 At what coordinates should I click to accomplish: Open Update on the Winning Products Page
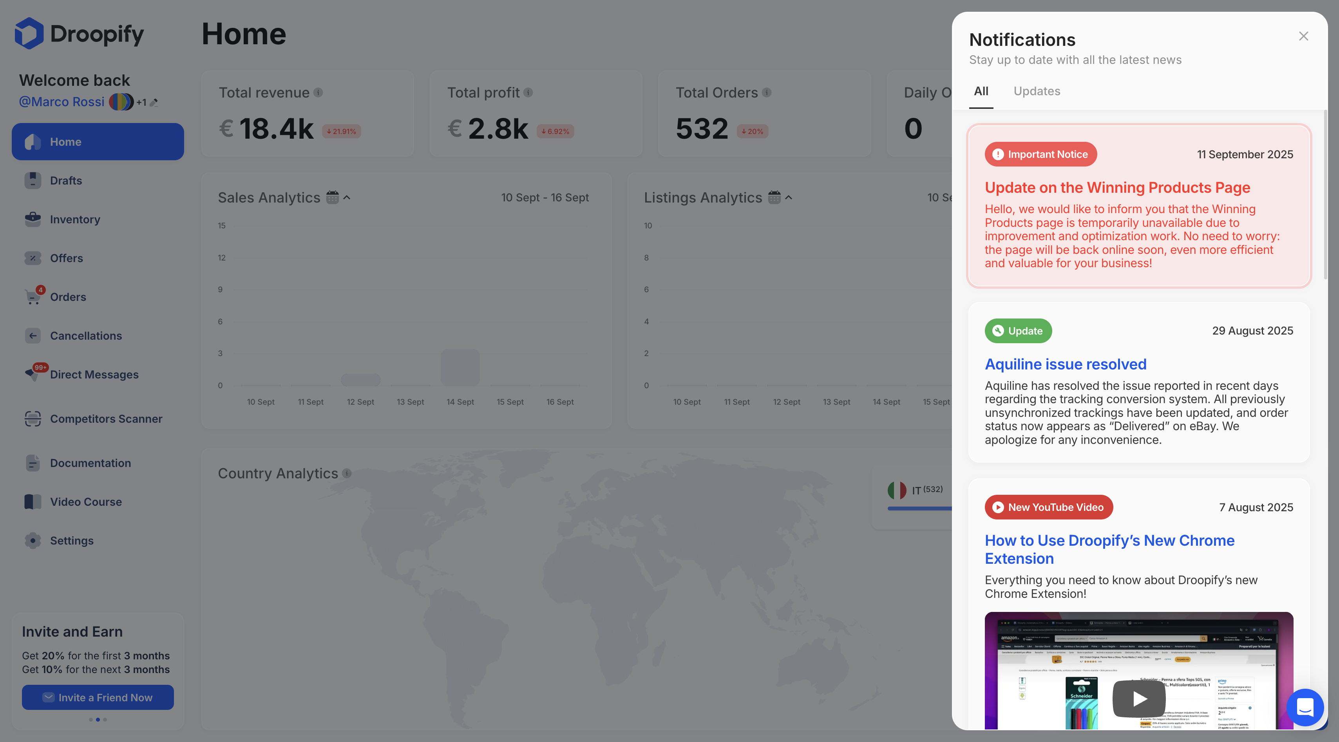pyautogui.click(x=1118, y=187)
